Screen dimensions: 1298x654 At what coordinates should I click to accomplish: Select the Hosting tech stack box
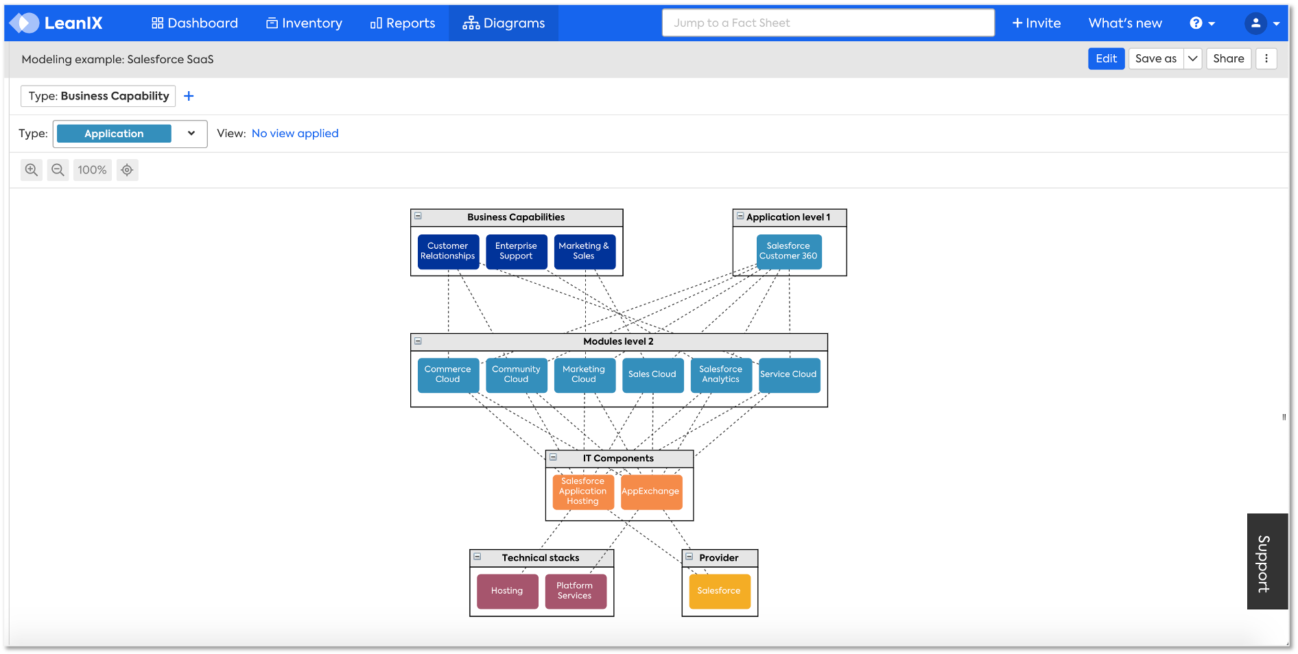(507, 592)
